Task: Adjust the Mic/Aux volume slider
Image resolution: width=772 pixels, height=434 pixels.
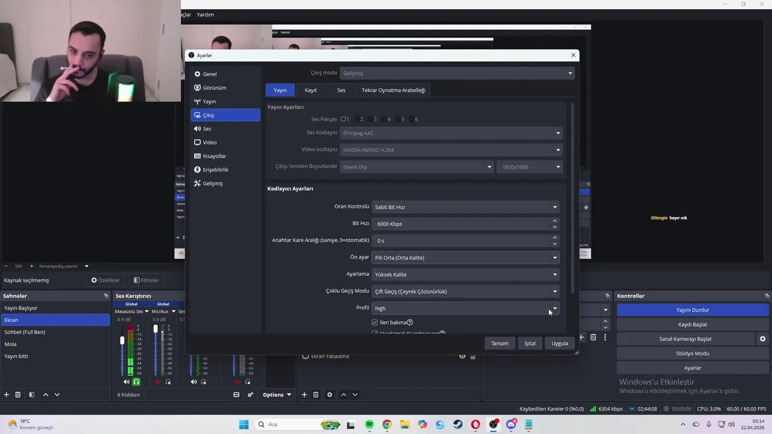Action: [156, 329]
